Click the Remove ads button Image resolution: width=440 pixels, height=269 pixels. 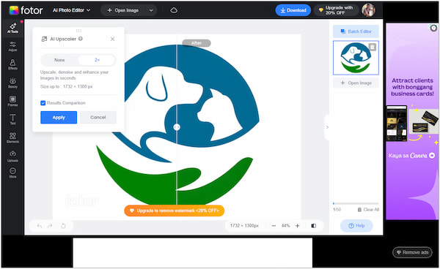tap(412, 252)
